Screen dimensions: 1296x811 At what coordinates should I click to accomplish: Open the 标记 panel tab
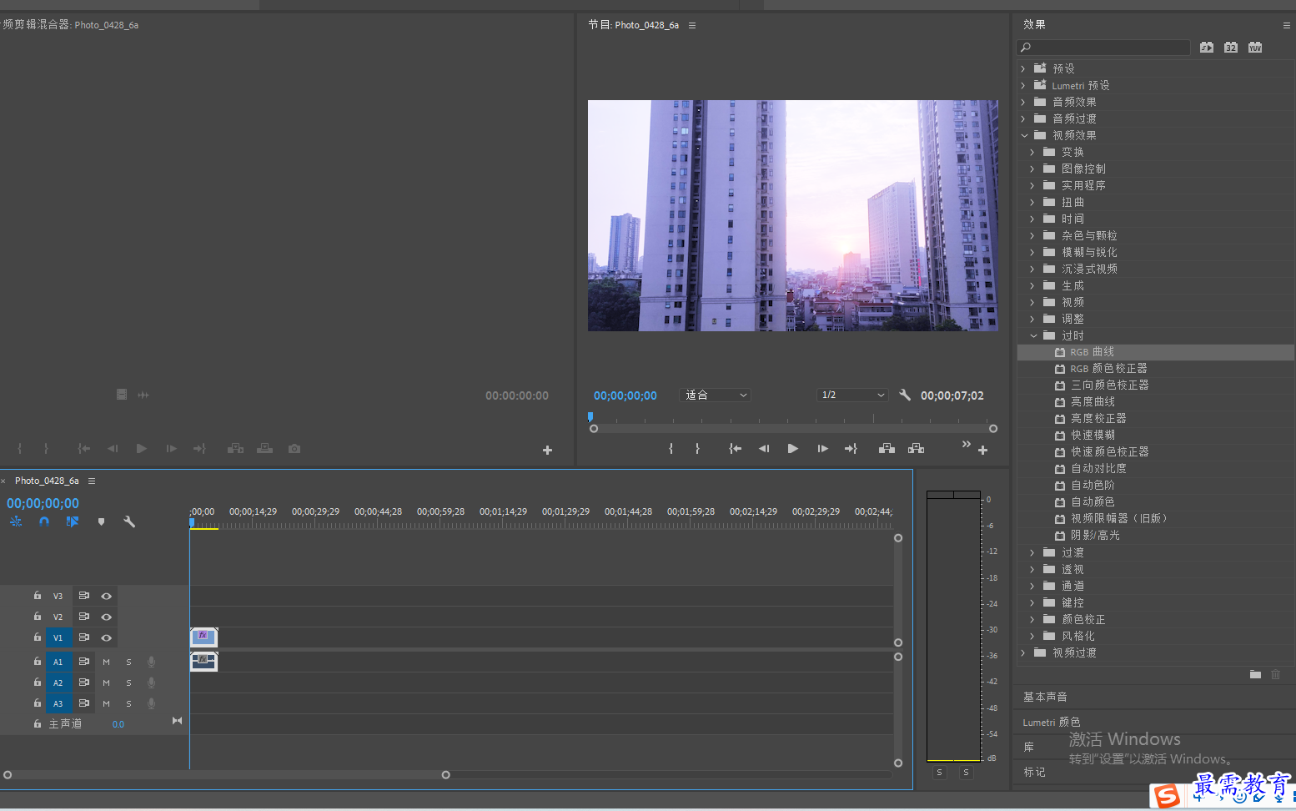[x=1034, y=772]
